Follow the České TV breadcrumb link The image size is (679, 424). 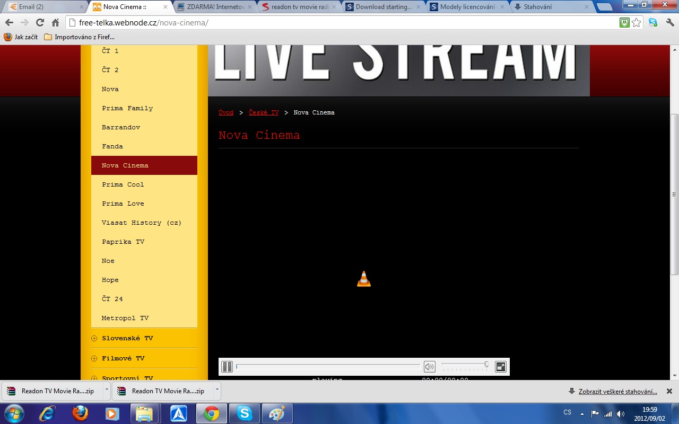(x=264, y=112)
